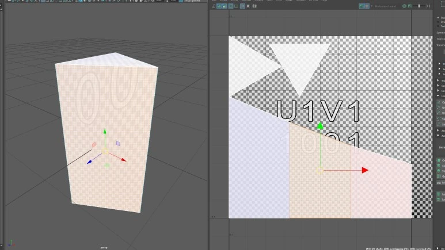Viewport: 445px width, 250px height.
Task: Click the UV shells status text at bottom
Action: click(x=400, y=249)
